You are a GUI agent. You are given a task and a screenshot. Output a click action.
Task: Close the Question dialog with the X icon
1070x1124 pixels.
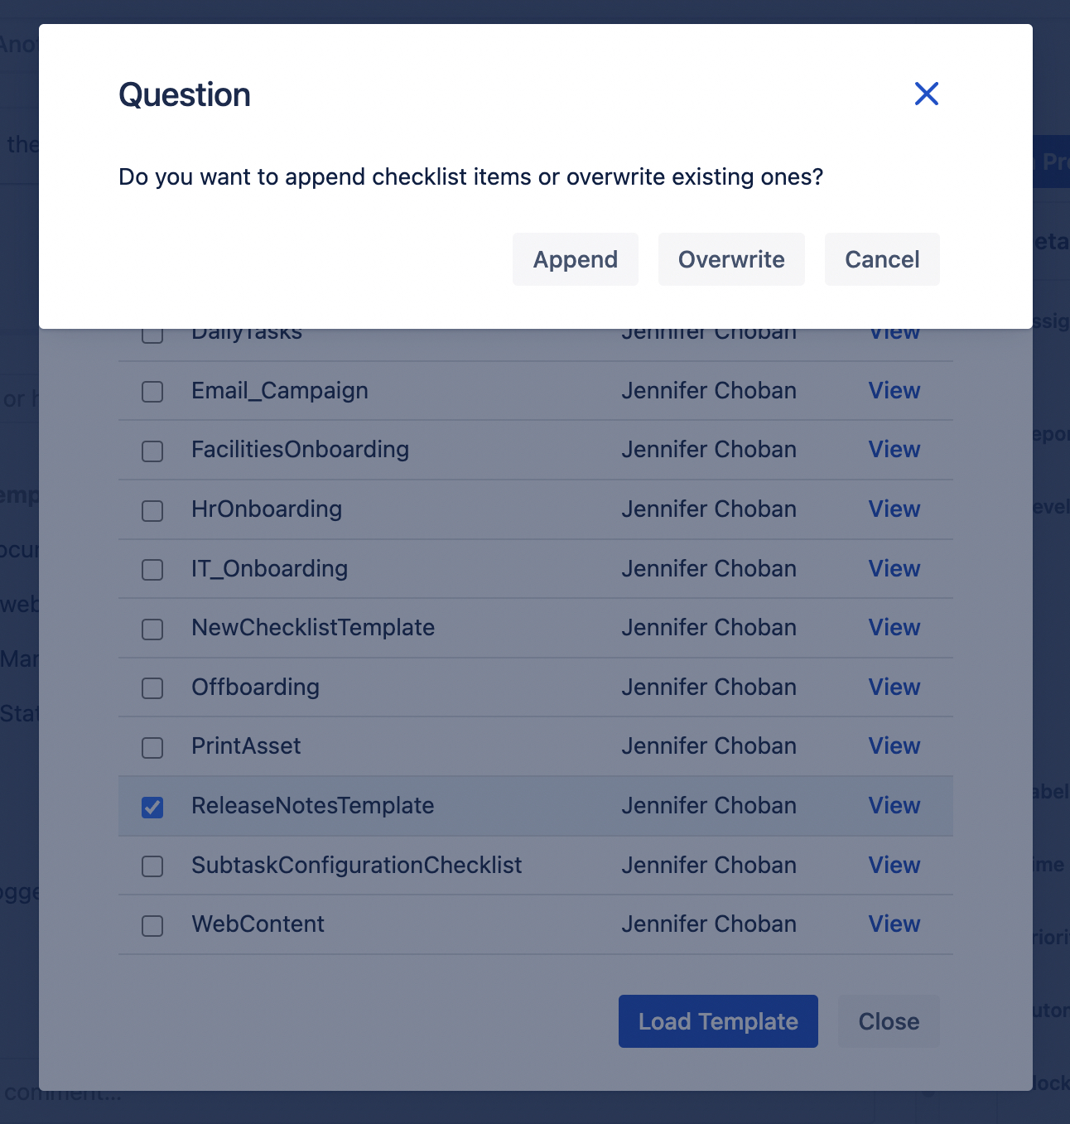pos(926,94)
